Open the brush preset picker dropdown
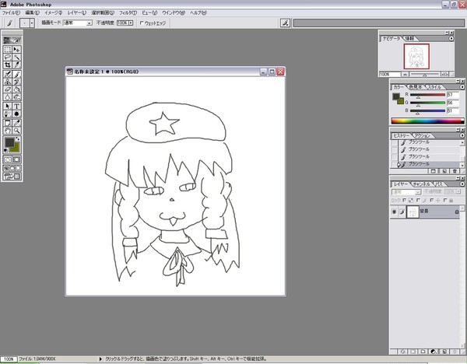Image resolution: width=467 pixels, height=364 pixels. 32,23
